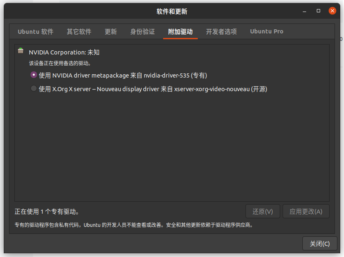Open the Ubuntu Pro tab
The width and height of the screenshot is (344, 257).
click(266, 31)
